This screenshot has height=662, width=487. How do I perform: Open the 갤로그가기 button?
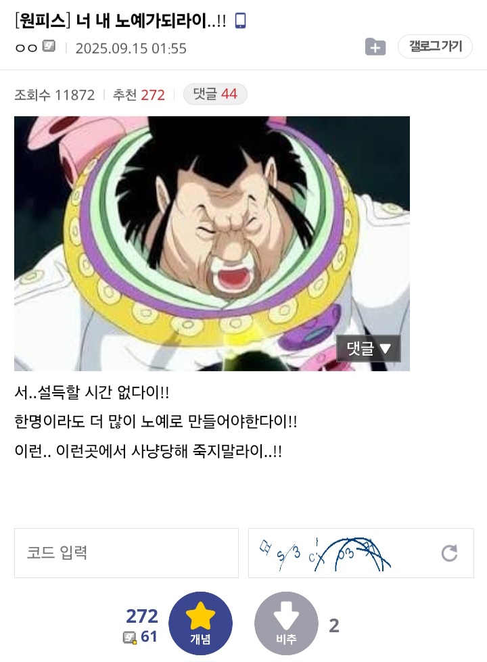point(435,47)
